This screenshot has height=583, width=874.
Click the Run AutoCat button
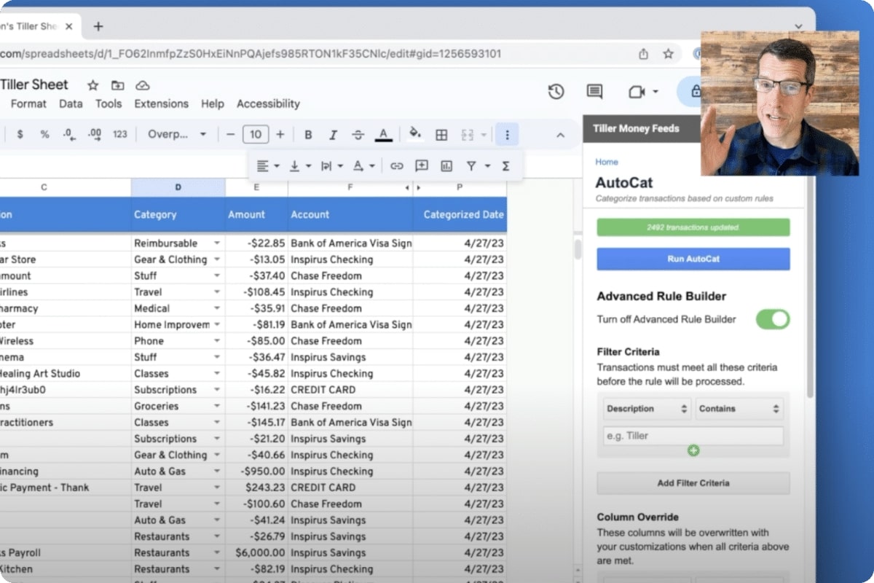pos(693,259)
